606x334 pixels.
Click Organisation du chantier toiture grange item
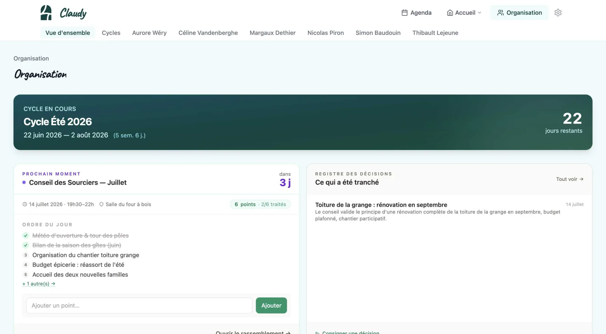[x=86, y=255]
